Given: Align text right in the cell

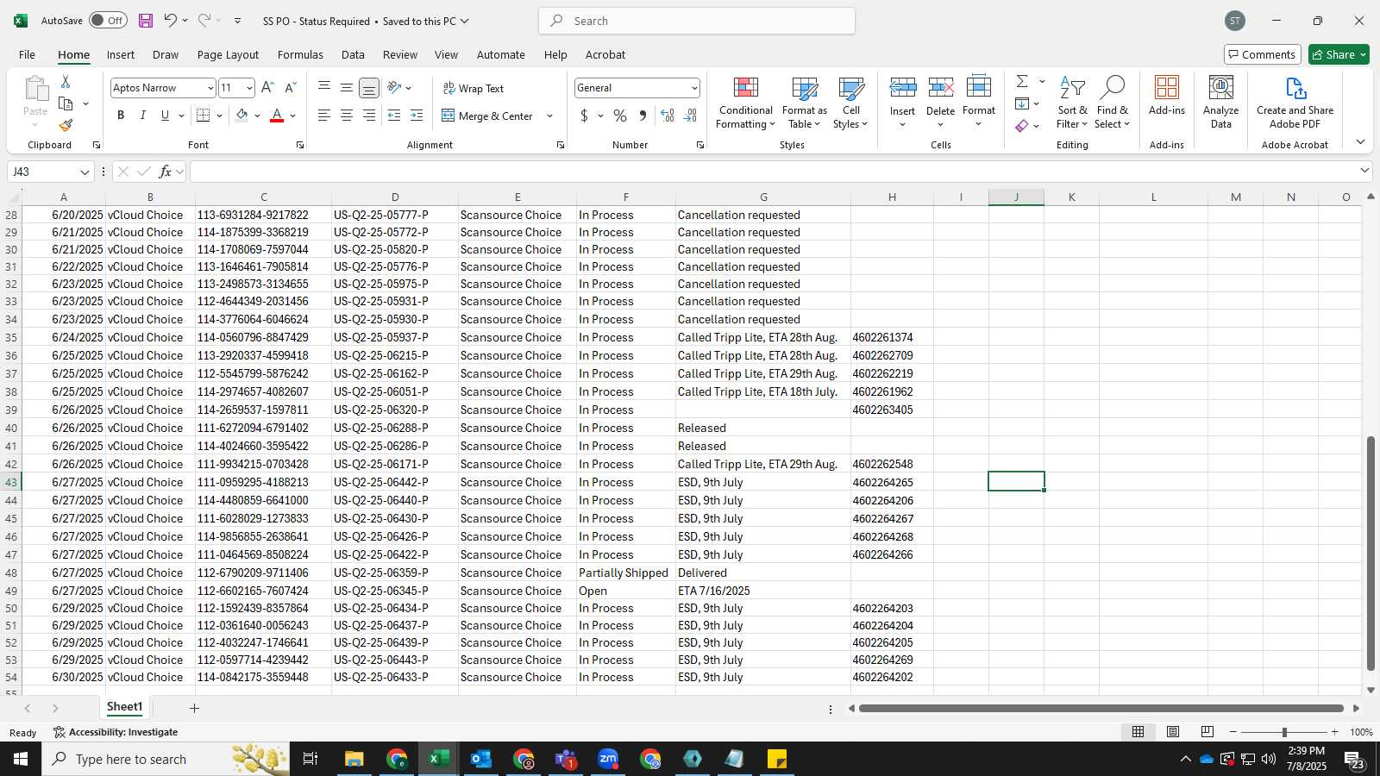Looking at the screenshot, I should tap(369, 116).
